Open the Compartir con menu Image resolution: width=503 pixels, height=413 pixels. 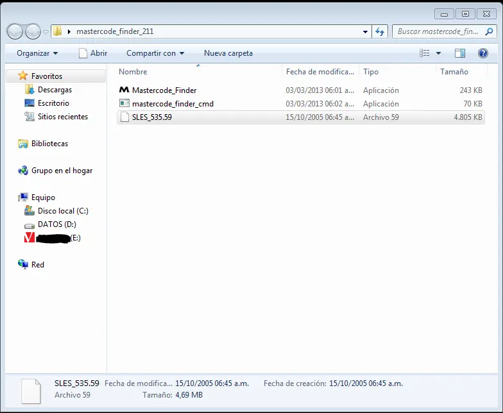(155, 53)
